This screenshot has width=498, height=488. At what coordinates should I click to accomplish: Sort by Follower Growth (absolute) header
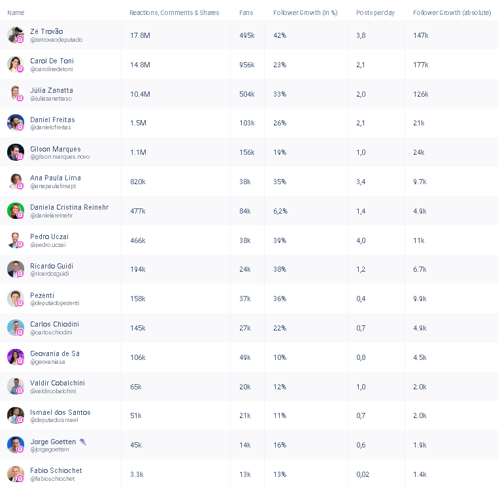click(452, 12)
